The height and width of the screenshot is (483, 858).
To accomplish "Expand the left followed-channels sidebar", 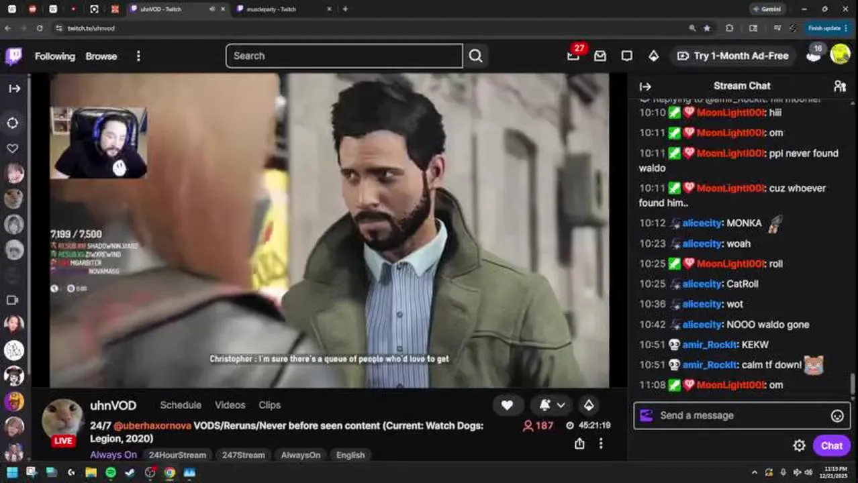I will [x=14, y=89].
